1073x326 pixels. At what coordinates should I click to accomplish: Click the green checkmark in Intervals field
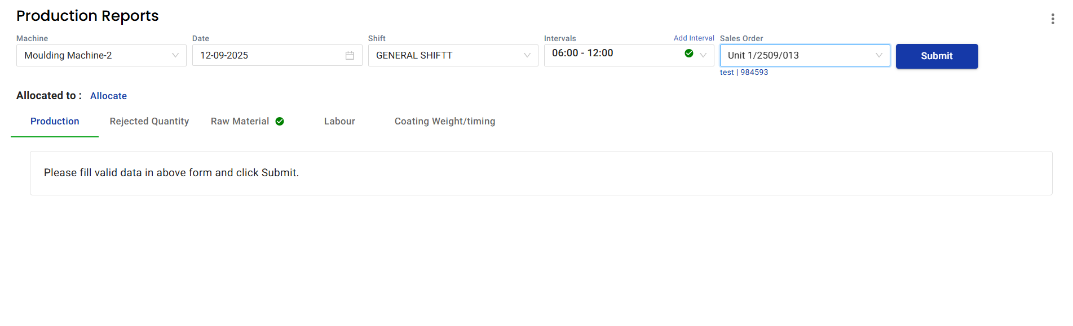[x=688, y=53]
